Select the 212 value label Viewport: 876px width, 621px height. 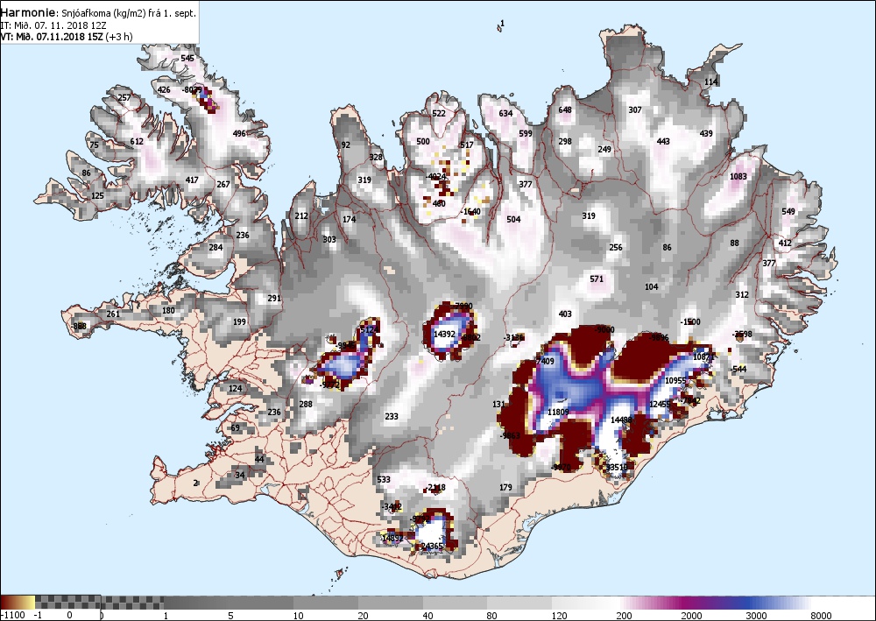pos(301,215)
